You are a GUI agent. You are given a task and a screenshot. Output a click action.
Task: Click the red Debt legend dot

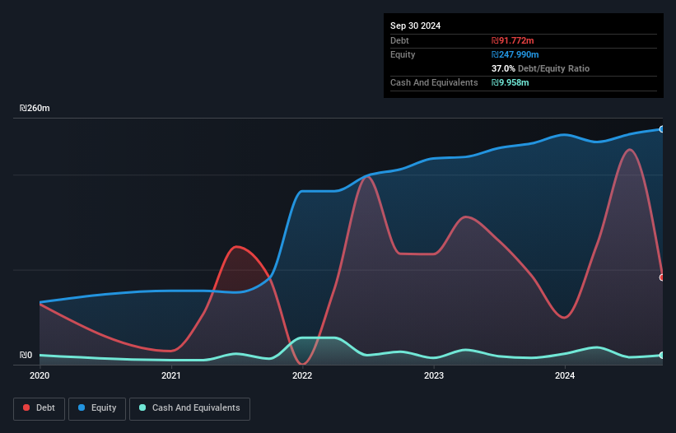tap(26, 407)
